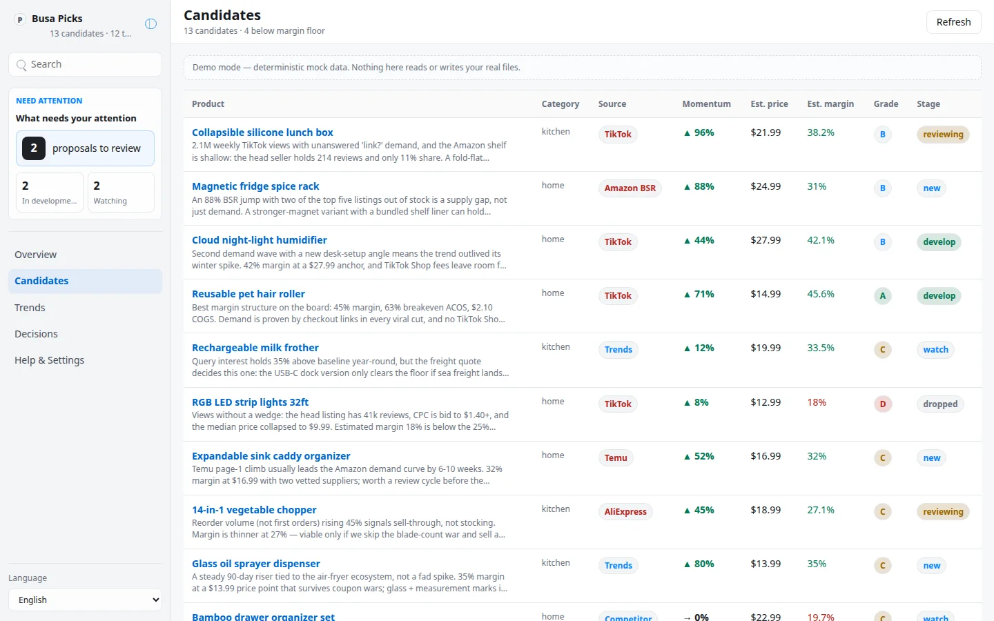Open Magnetic fridge spice rack product

[255, 186]
